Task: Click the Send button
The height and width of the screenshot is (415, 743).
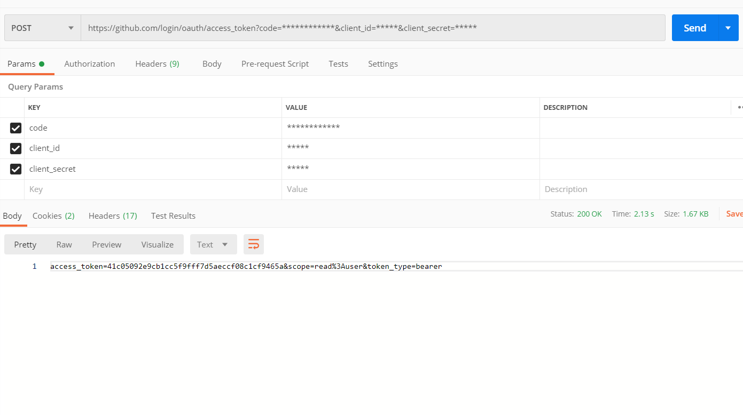Action: [694, 28]
